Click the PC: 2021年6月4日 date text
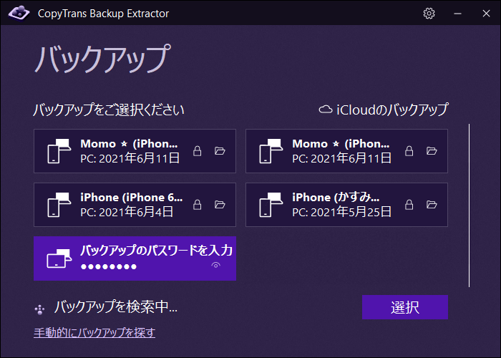 [127, 212]
